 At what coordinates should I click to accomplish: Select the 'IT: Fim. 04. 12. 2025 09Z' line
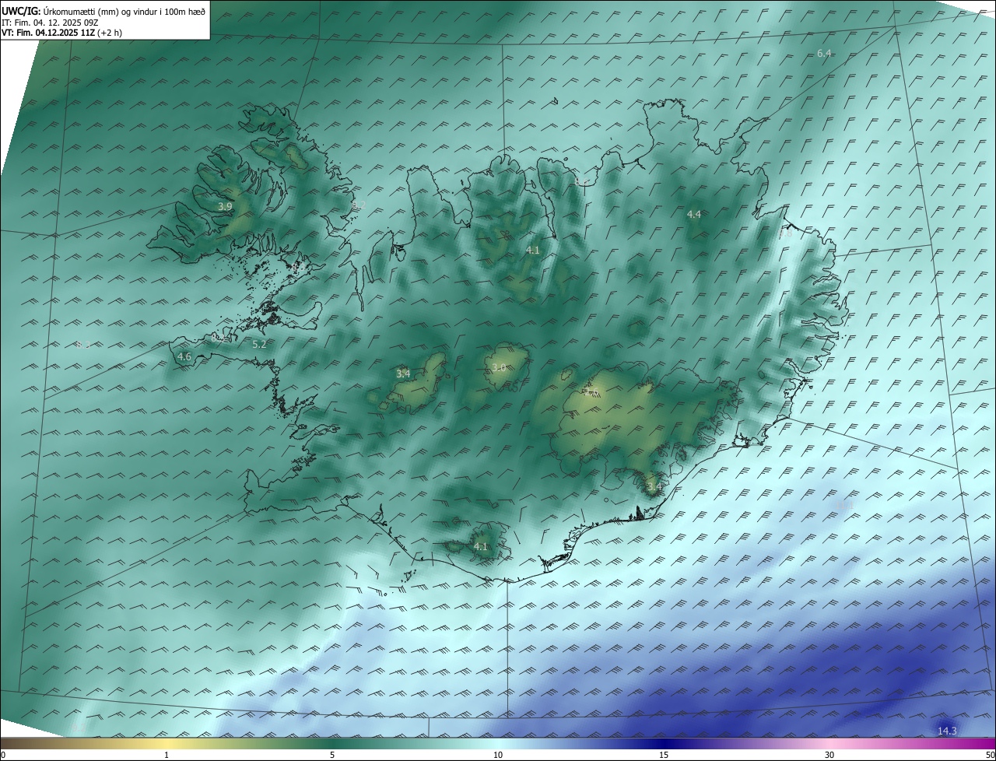coord(51,23)
